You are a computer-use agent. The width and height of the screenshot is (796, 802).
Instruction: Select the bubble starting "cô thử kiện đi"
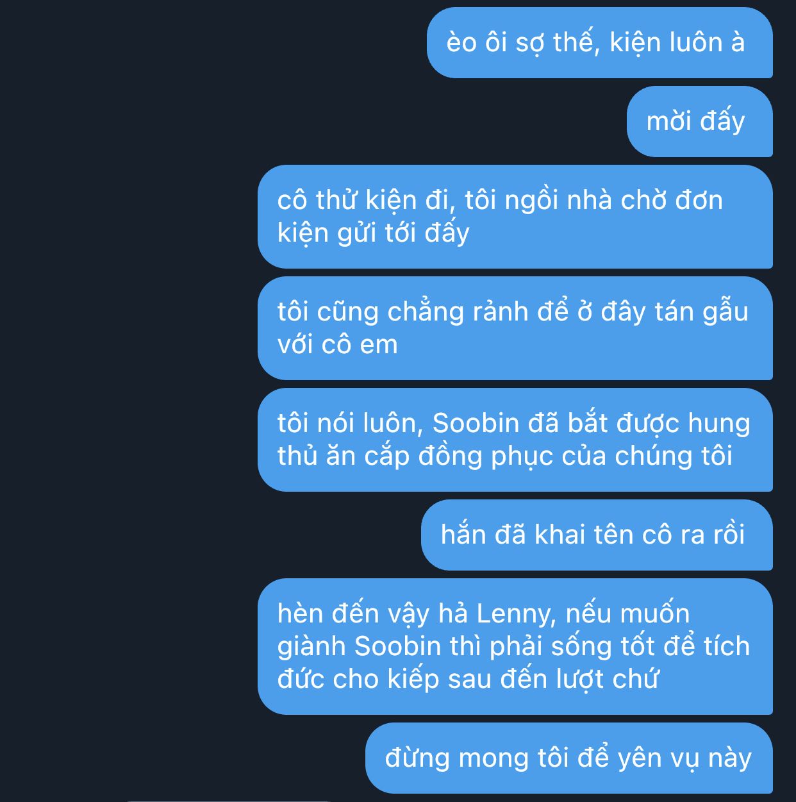point(515,217)
